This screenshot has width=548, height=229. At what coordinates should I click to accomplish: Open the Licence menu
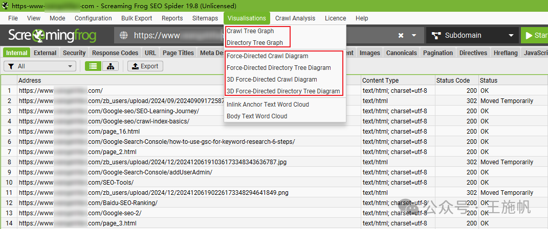(336, 18)
